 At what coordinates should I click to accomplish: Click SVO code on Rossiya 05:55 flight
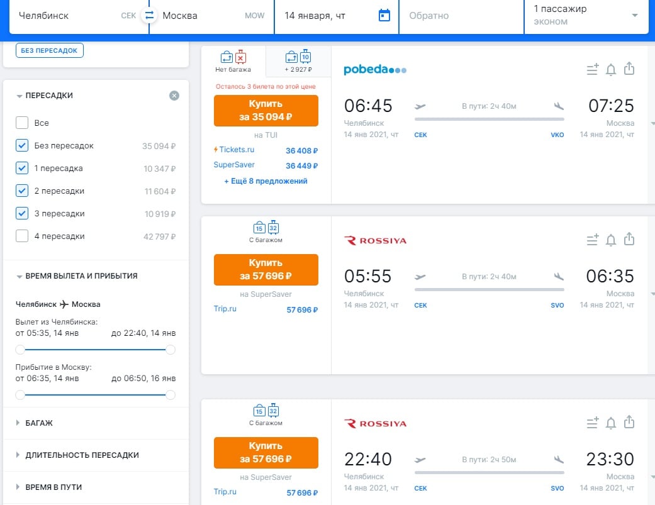557,305
